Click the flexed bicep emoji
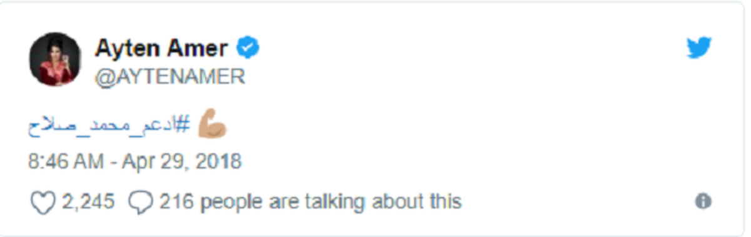The width and height of the screenshot is (751, 237). click(212, 124)
